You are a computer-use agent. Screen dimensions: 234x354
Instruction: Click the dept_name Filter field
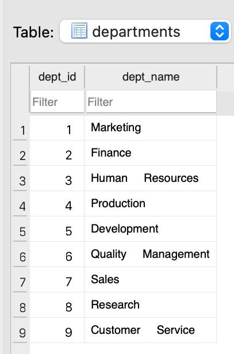click(151, 101)
